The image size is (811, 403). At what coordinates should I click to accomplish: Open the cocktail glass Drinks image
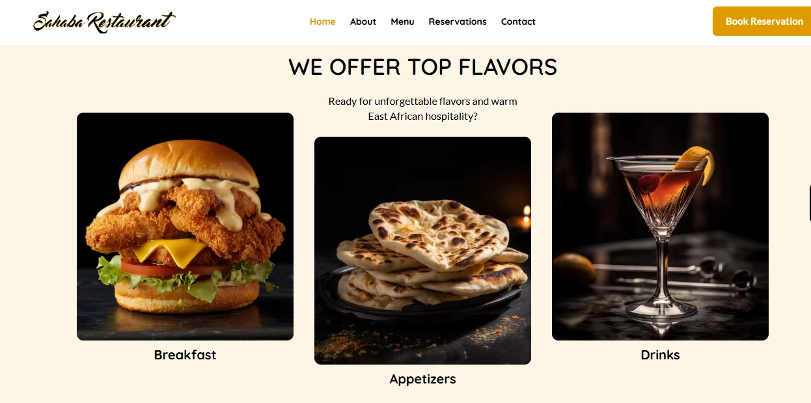[x=660, y=227]
